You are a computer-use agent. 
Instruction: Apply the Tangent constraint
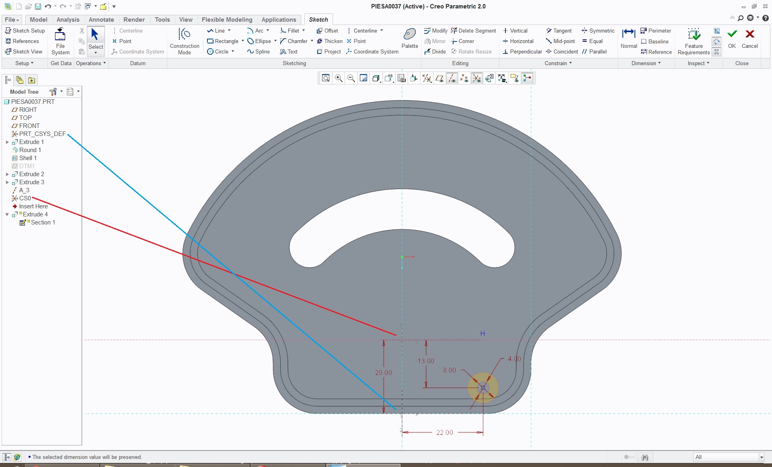pyautogui.click(x=558, y=31)
